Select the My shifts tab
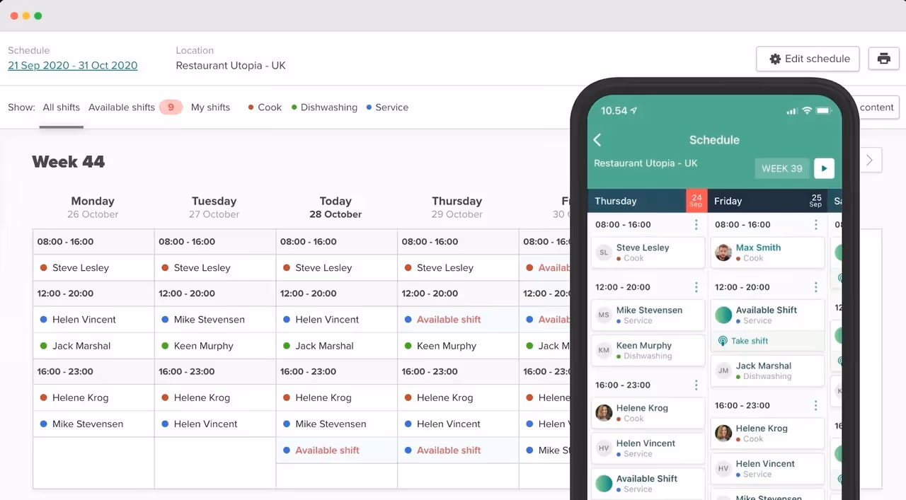 pos(210,107)
